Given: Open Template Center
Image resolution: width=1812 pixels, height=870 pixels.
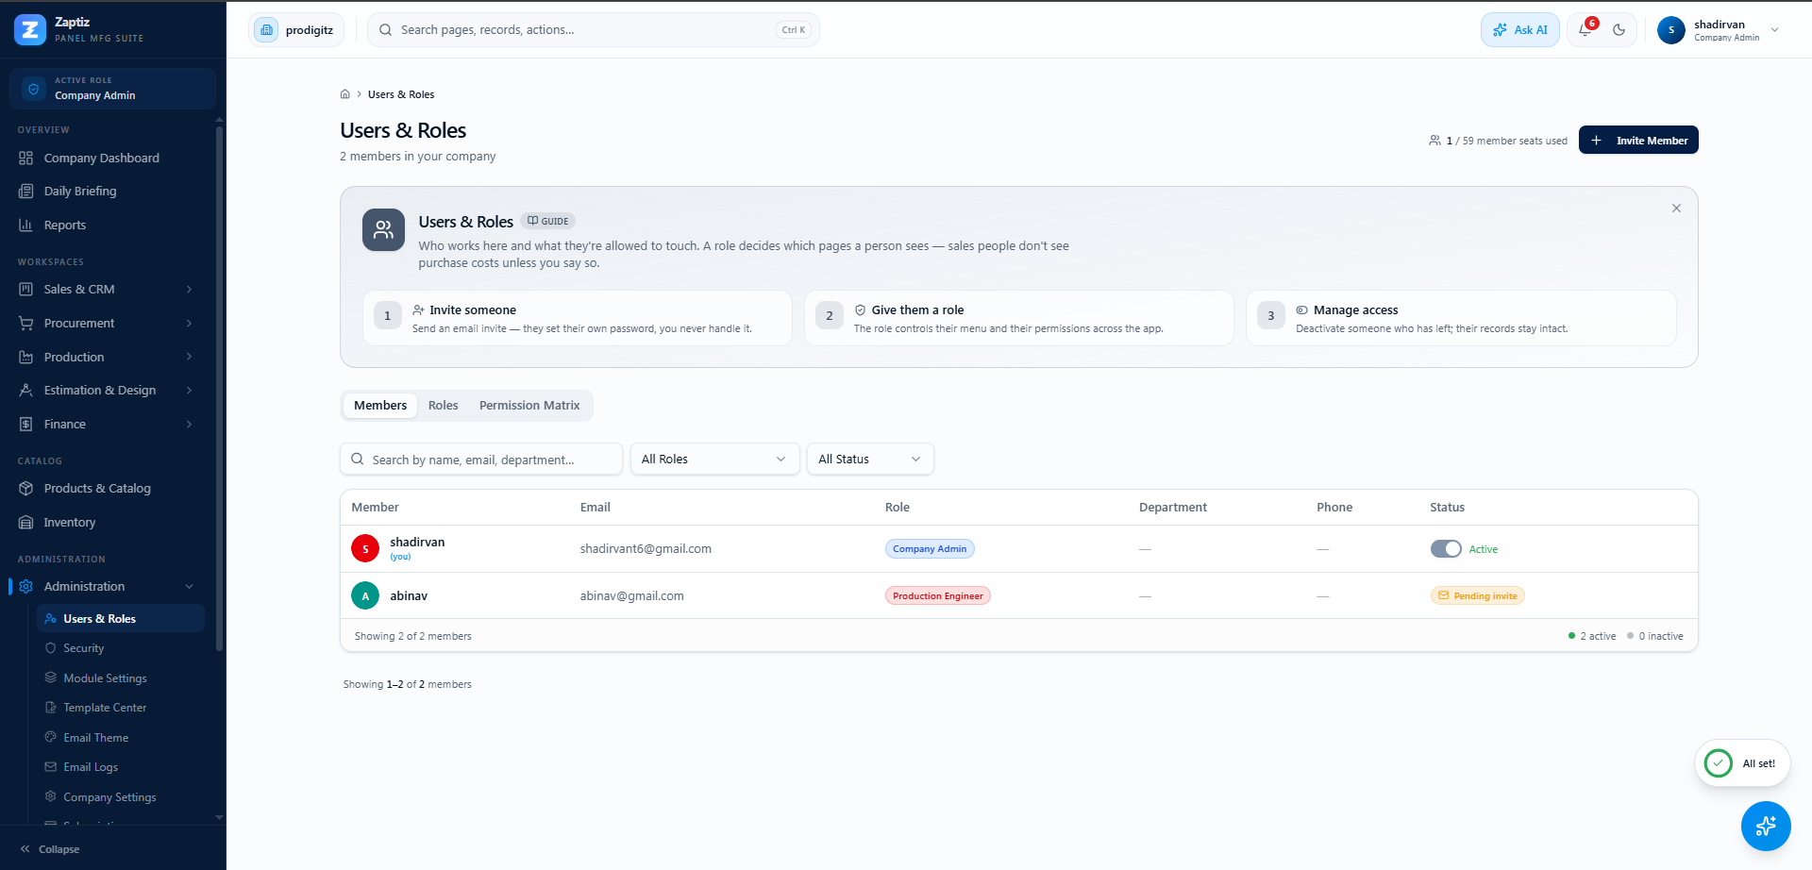Looking at the screenshot, I should coord(121,708).
